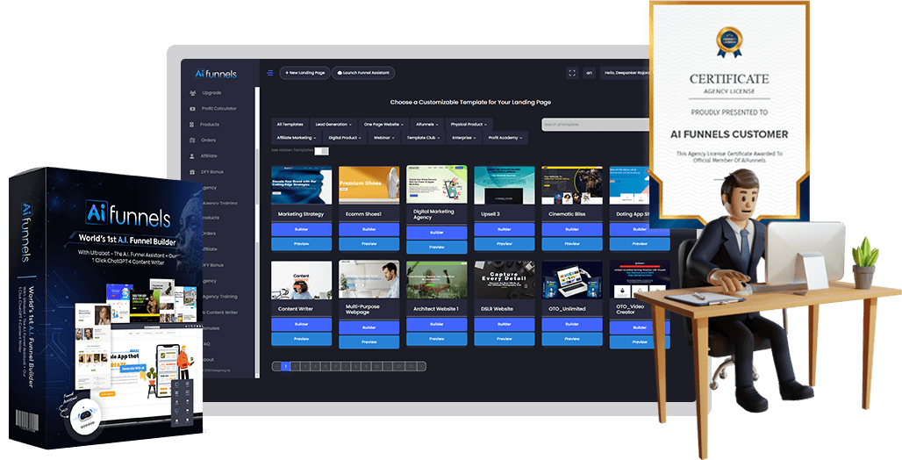Open Profit Calculator in the sidebar
The image size is (902, 460).
pos(219,108)
